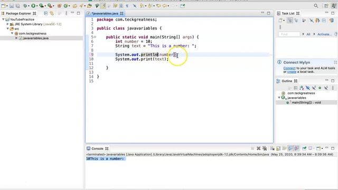Screen dimensions: 338x190
Task: Toggle Focus on Workweek in Task List
Action: pyautogui.click(x=304, y=21)
